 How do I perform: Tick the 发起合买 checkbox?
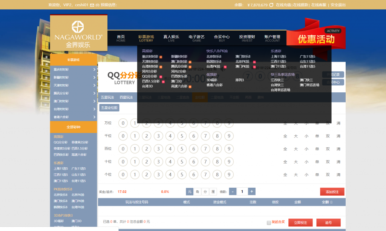269,222
